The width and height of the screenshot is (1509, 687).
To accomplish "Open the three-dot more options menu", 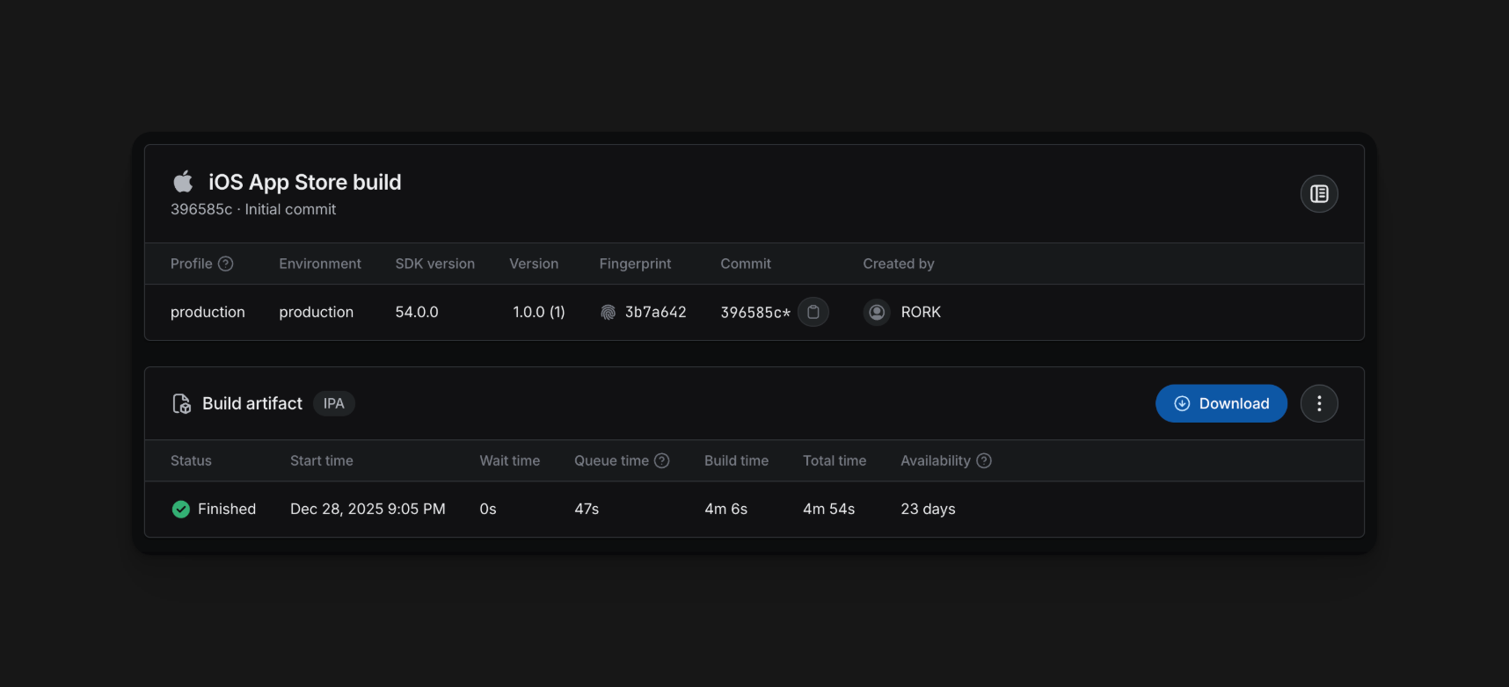I will [1319, 403].
